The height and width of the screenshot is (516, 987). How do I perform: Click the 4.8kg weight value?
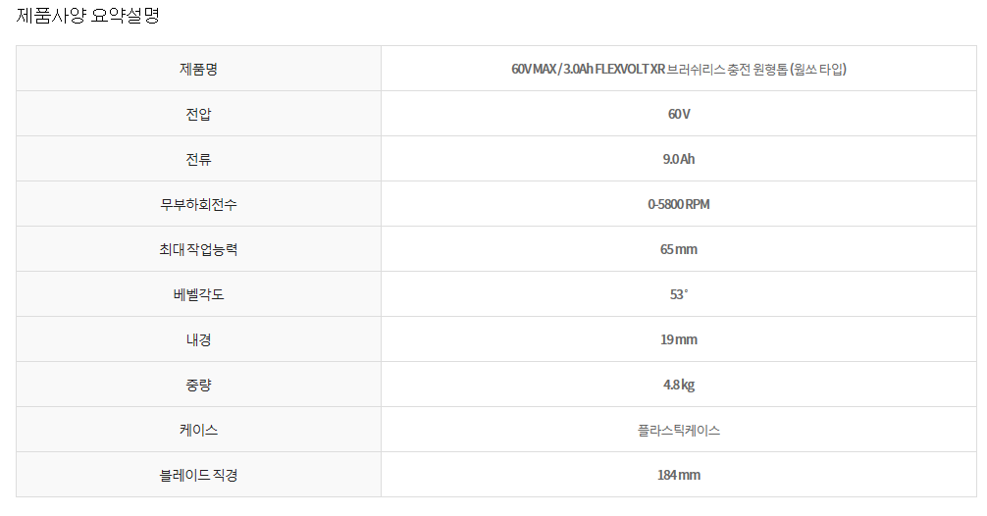click(x=678, y=385)
